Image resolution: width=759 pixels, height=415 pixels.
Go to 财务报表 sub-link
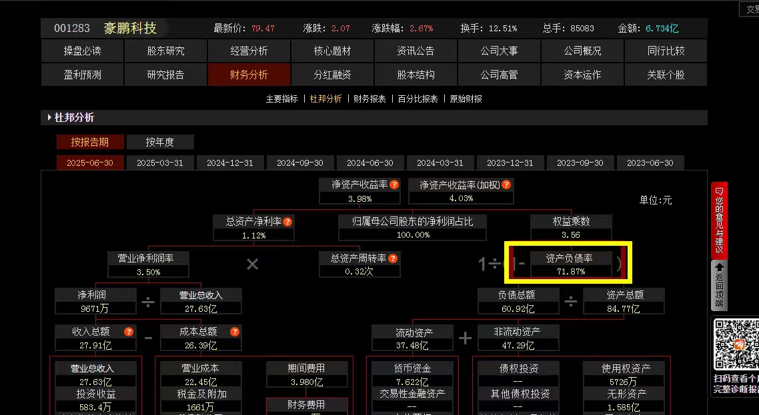click(x=369, y=99)
